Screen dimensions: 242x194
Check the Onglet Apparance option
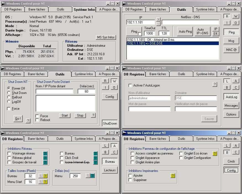click(133, 158)
